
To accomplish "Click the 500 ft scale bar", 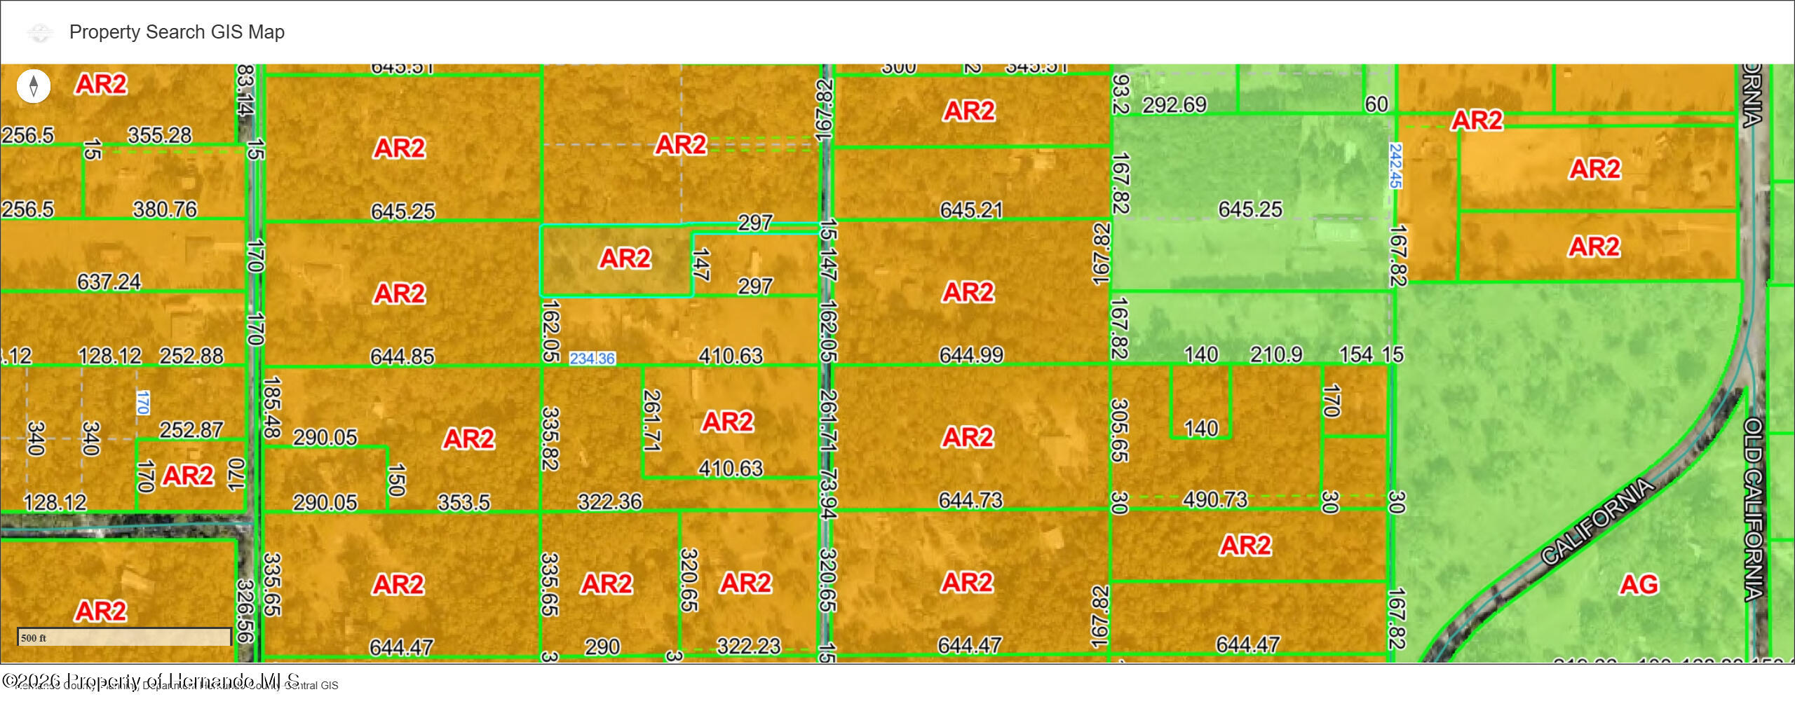I will [x=124, y=637].
